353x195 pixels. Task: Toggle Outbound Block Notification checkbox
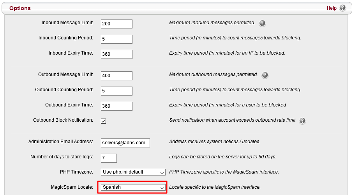104,121
